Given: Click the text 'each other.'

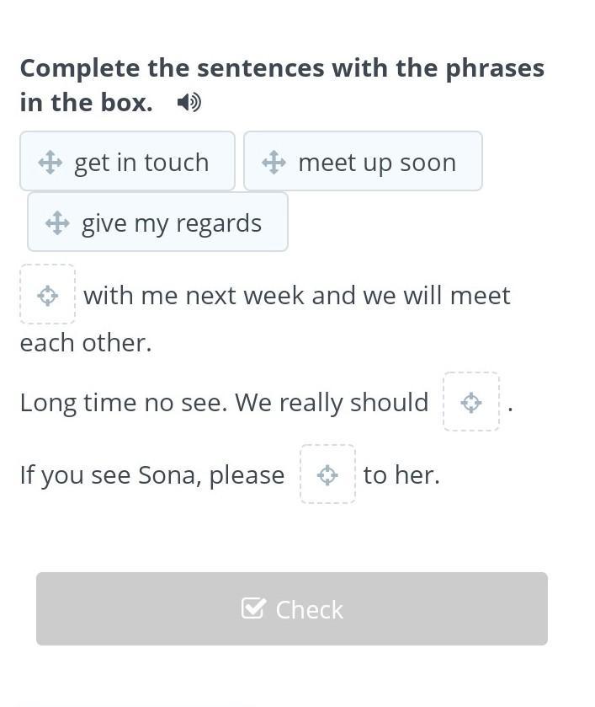Looking at the screenshot, I should coord(86,343).
